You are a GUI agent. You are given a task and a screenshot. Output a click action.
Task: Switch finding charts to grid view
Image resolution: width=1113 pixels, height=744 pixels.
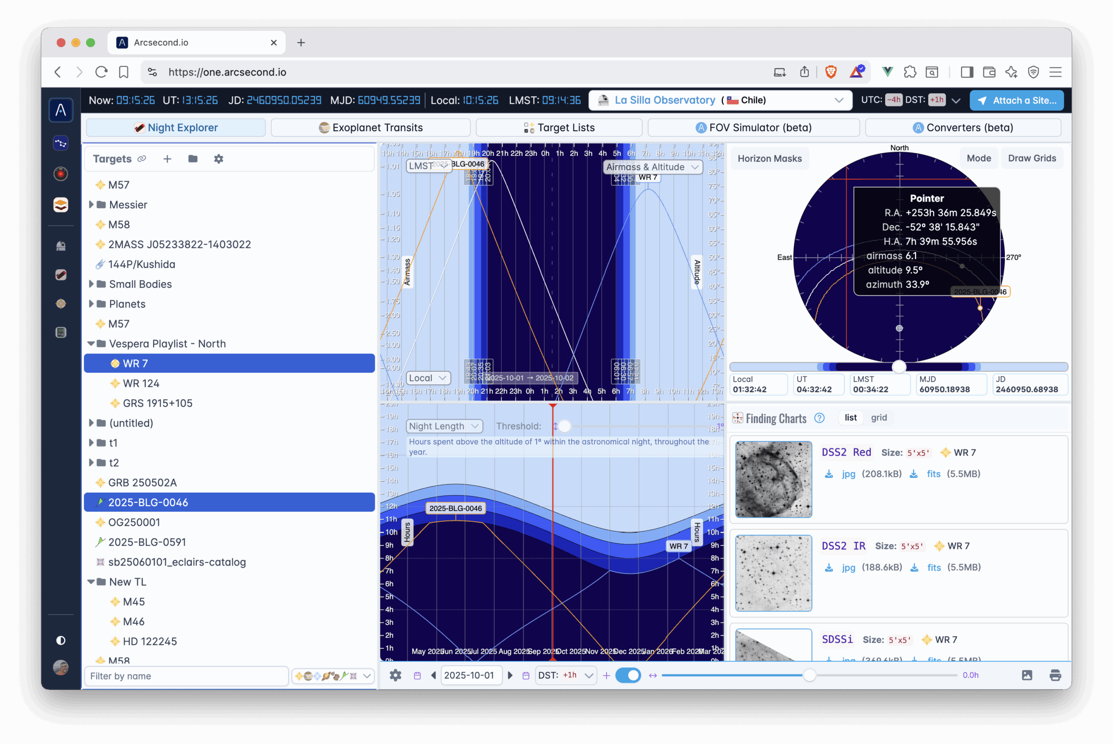click(878, 417)
